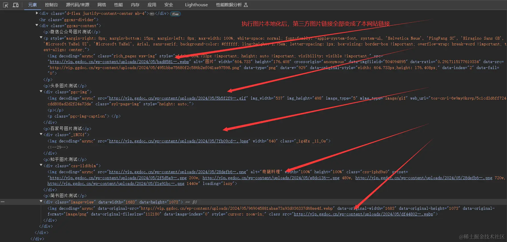507x242 pixels.
Task: Collapse the _1NCGf div
Action: pyautogui.click(x=41, y=134)
